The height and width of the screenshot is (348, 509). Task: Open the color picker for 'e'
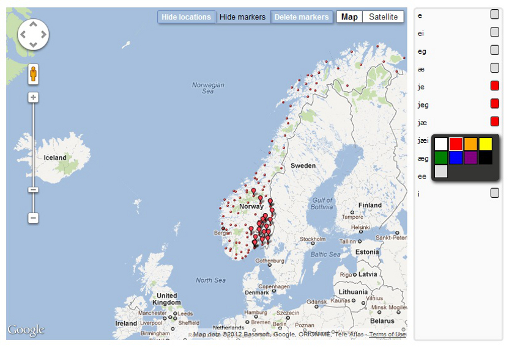(494, 14)
